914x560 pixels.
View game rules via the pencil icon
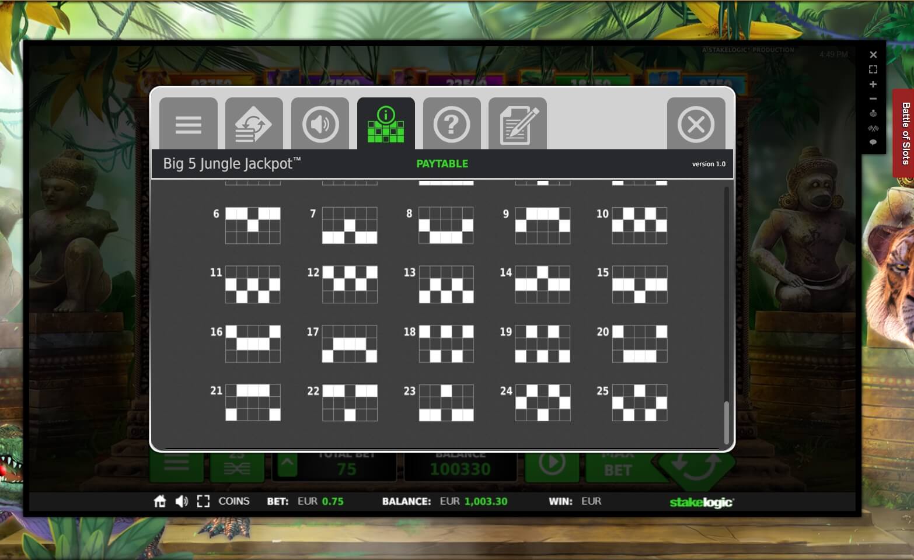(x=518, y=124)
